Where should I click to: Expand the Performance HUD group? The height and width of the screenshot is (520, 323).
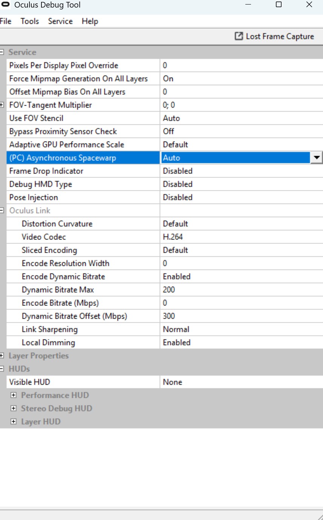pyautogui.click(x=14, y=395)
